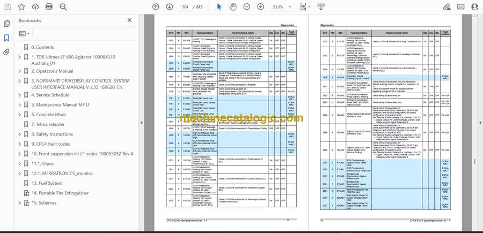Viewport: 483px width, 233px height.
Task: Open bookmarks options menu dropdown
Action: (24, 34)
